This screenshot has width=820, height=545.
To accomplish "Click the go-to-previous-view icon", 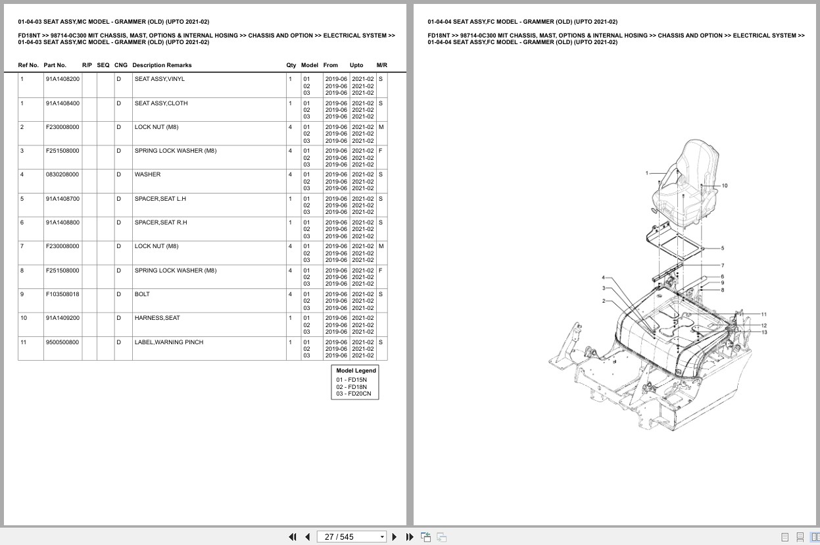I will point(425,536).
